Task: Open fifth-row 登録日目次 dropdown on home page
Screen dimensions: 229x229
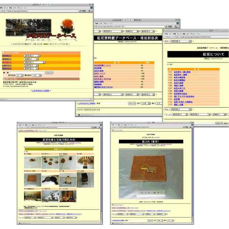Action: click(31, 68)
